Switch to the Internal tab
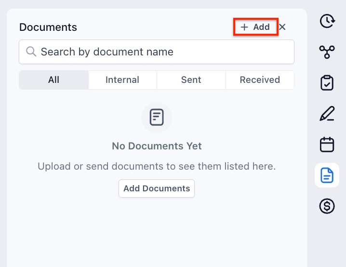Viewport: 346px width, 267px height. [x=122, y=80]
